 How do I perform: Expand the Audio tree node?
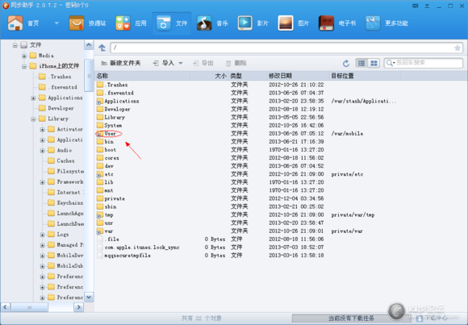point(43,151)
